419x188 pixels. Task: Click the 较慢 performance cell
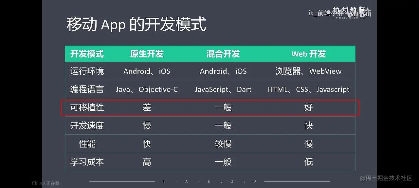tap(223, 144)
